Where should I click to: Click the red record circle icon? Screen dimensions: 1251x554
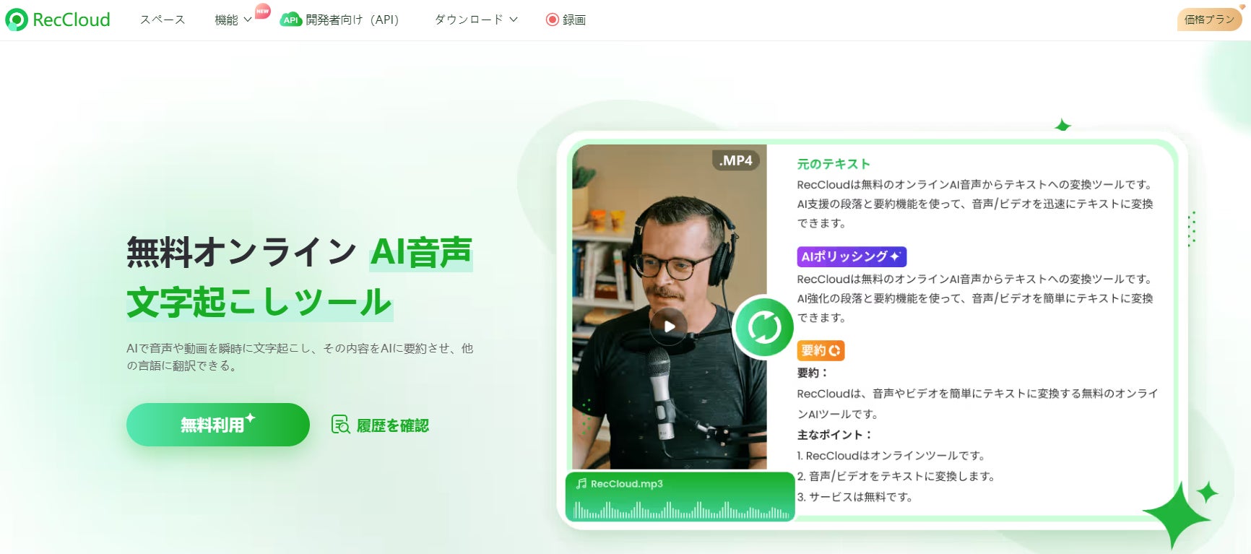click(x=553, y=20)
